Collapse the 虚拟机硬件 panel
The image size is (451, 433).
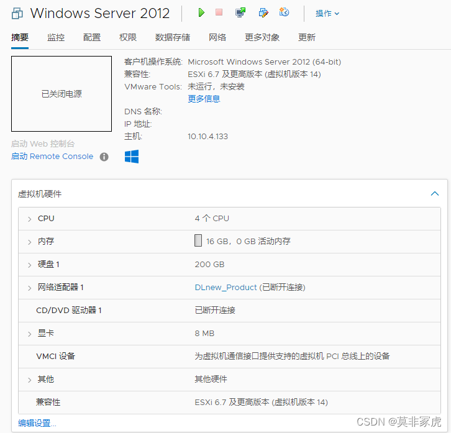pos(435,194)
